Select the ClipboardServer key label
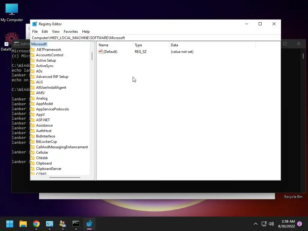 point(49,169)
